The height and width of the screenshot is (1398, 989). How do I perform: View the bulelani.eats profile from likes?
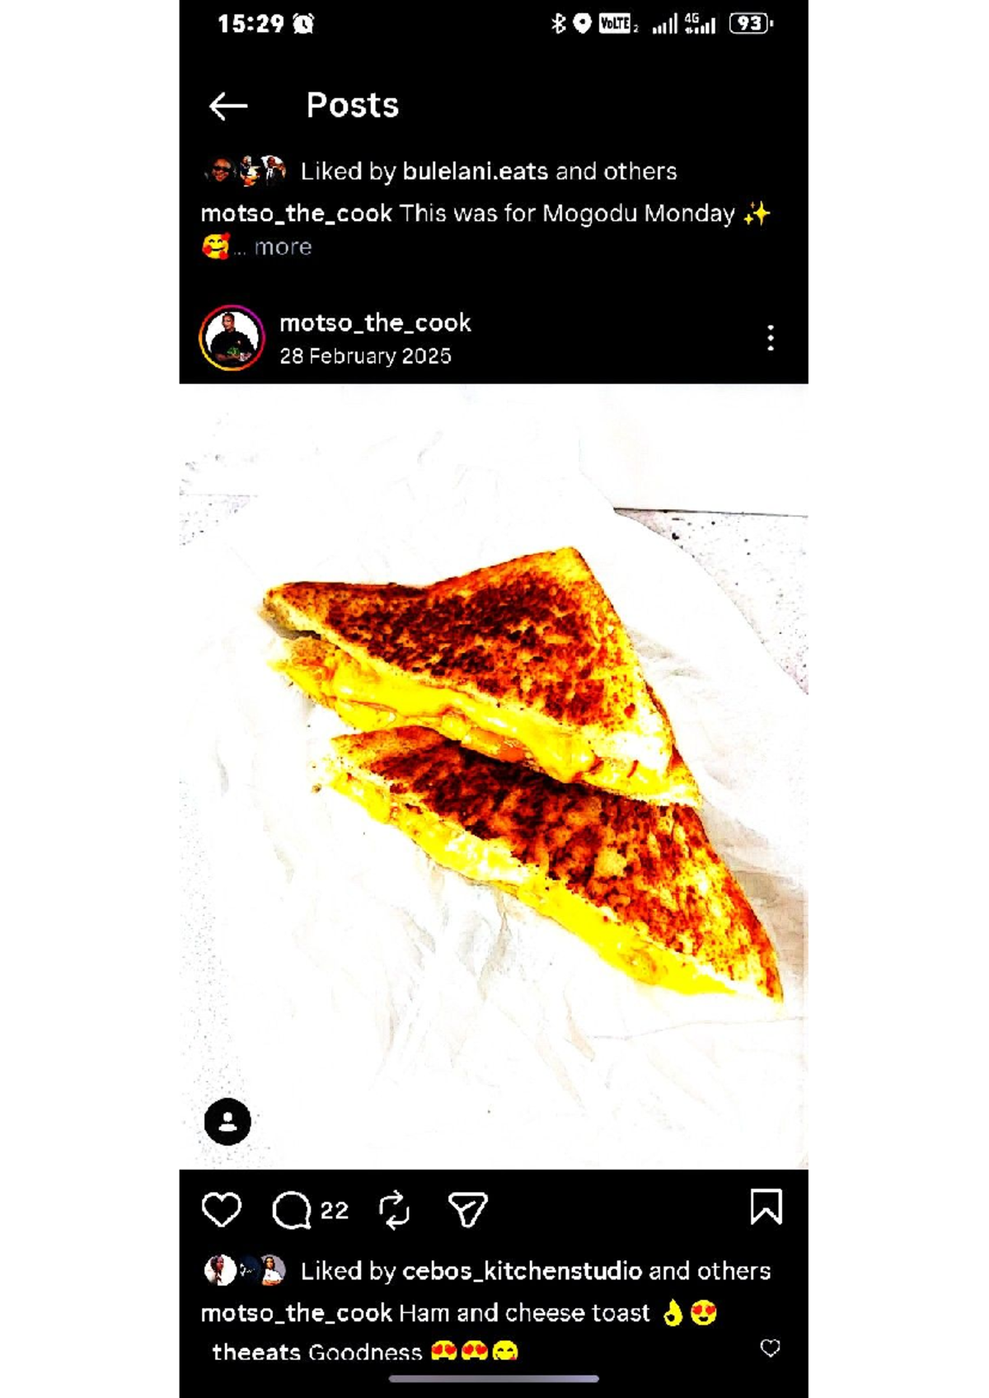coord(475,171)
